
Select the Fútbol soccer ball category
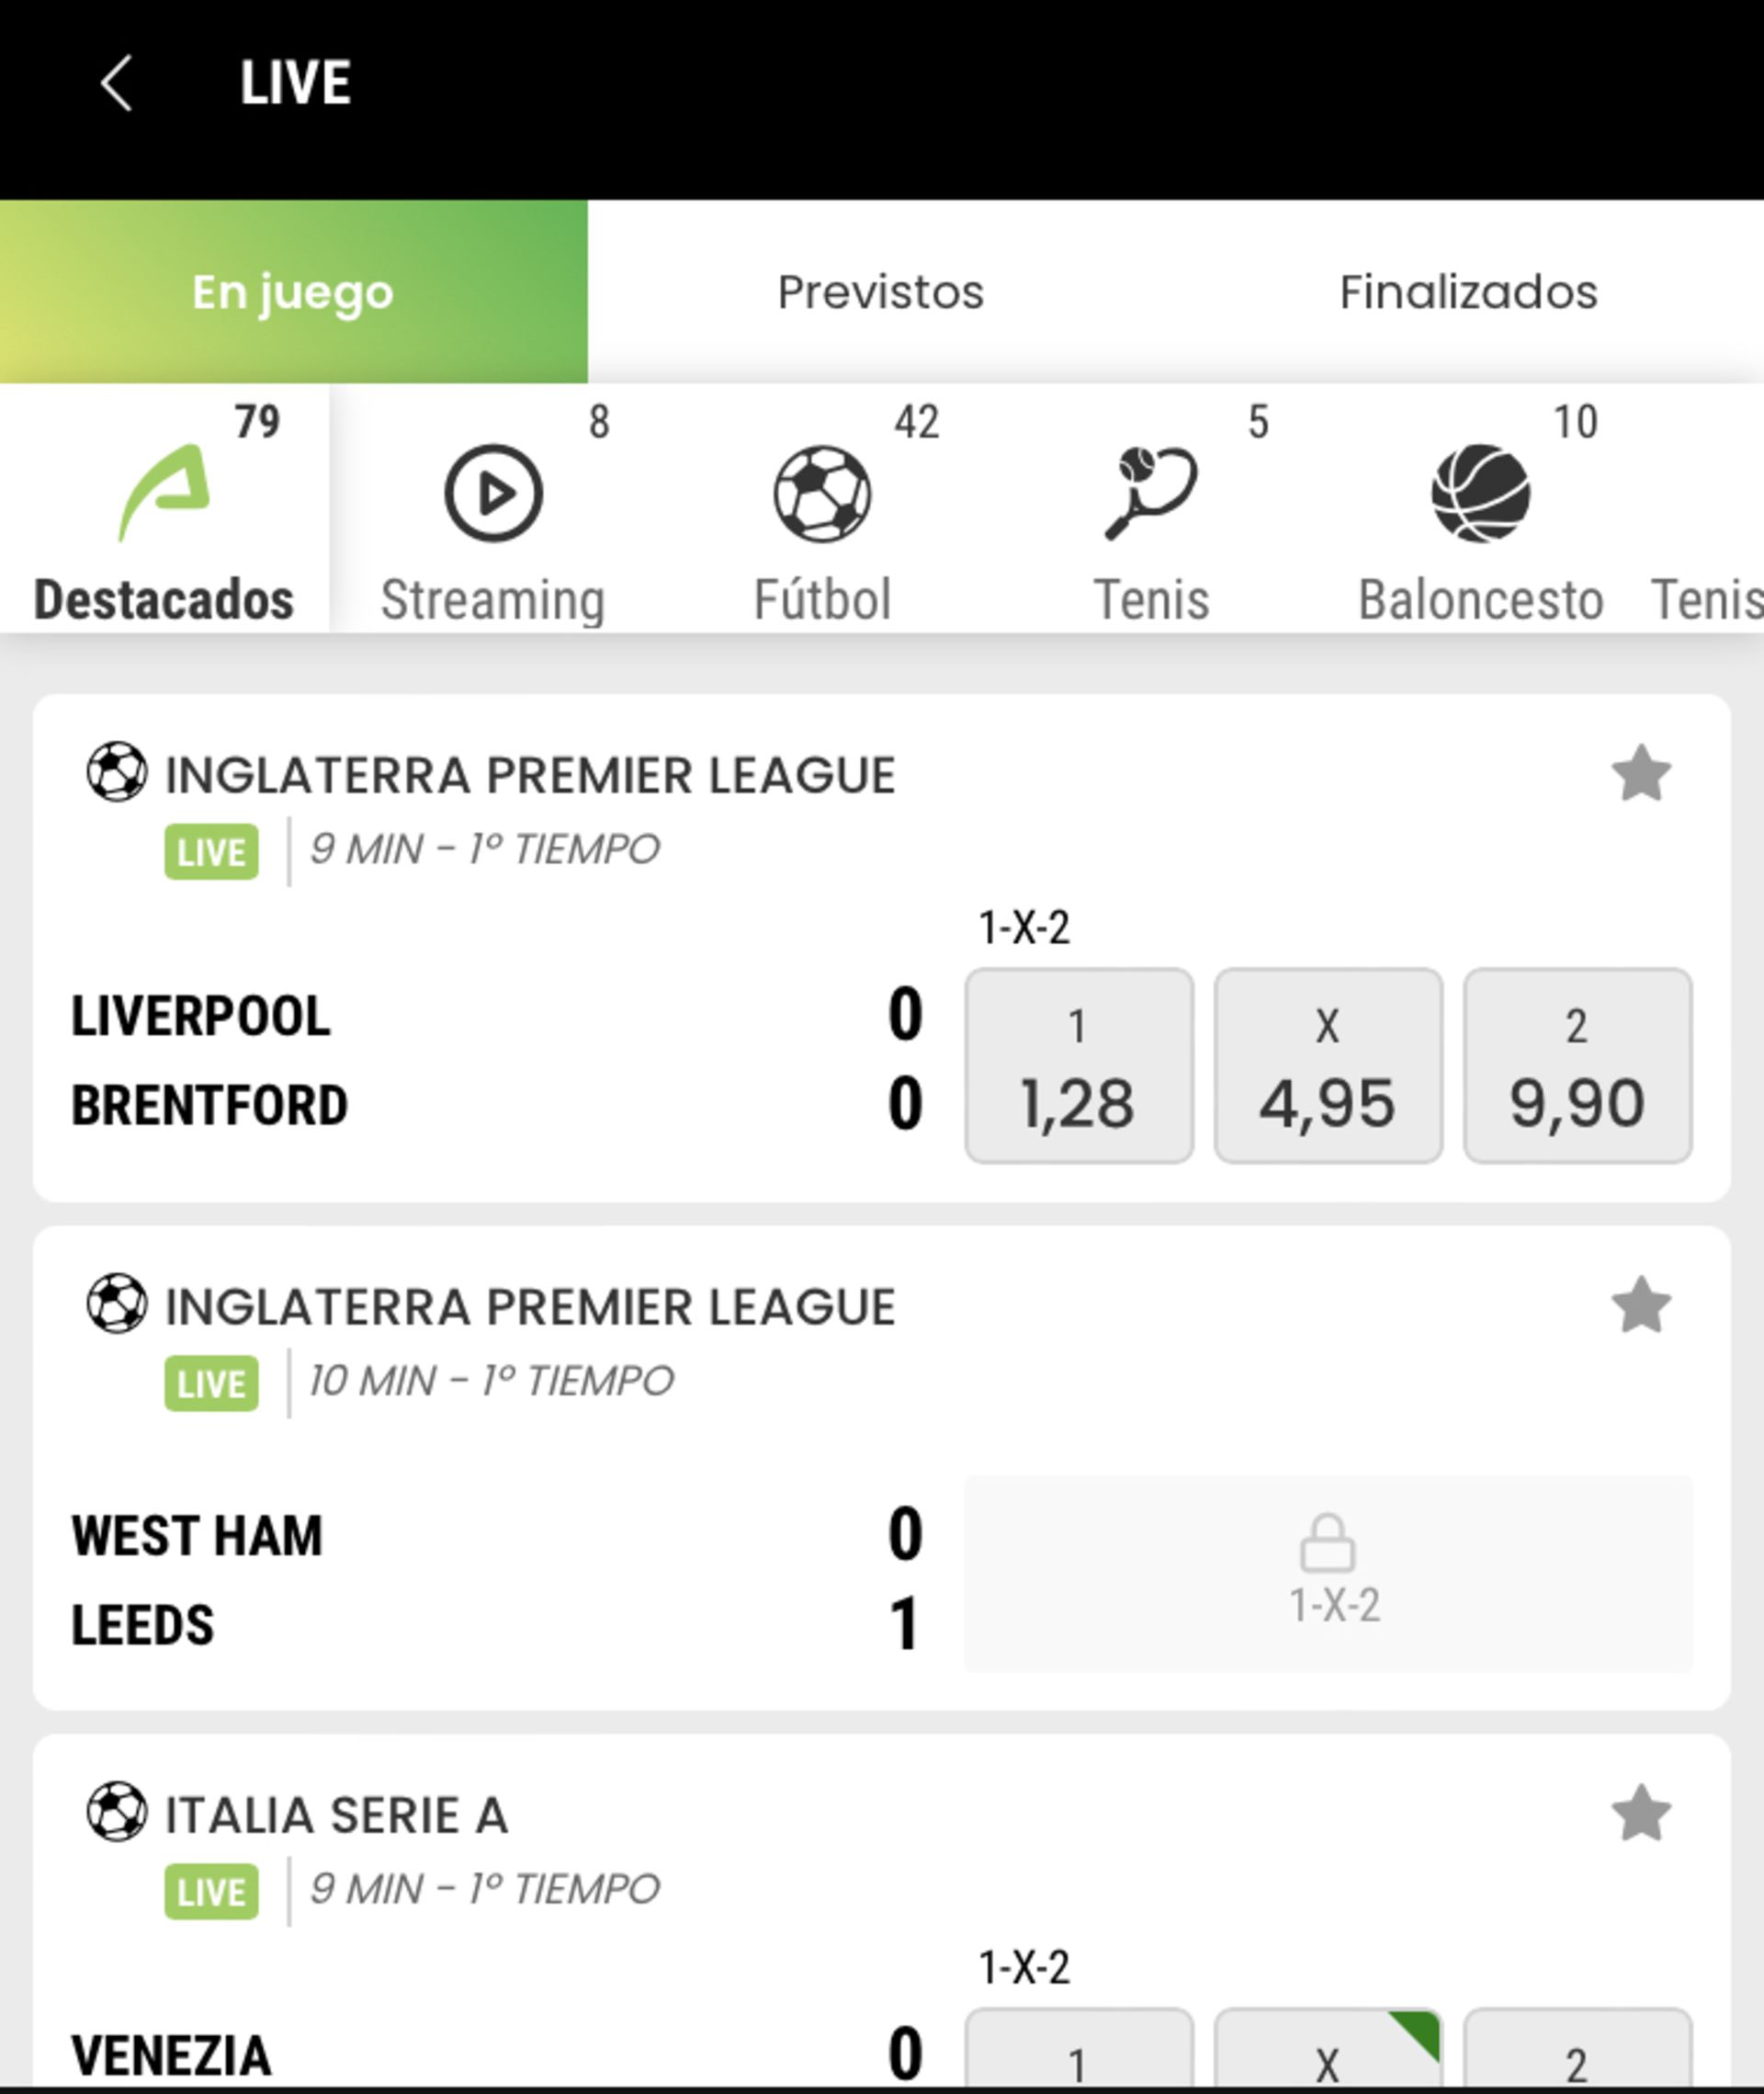coord(822,494)
